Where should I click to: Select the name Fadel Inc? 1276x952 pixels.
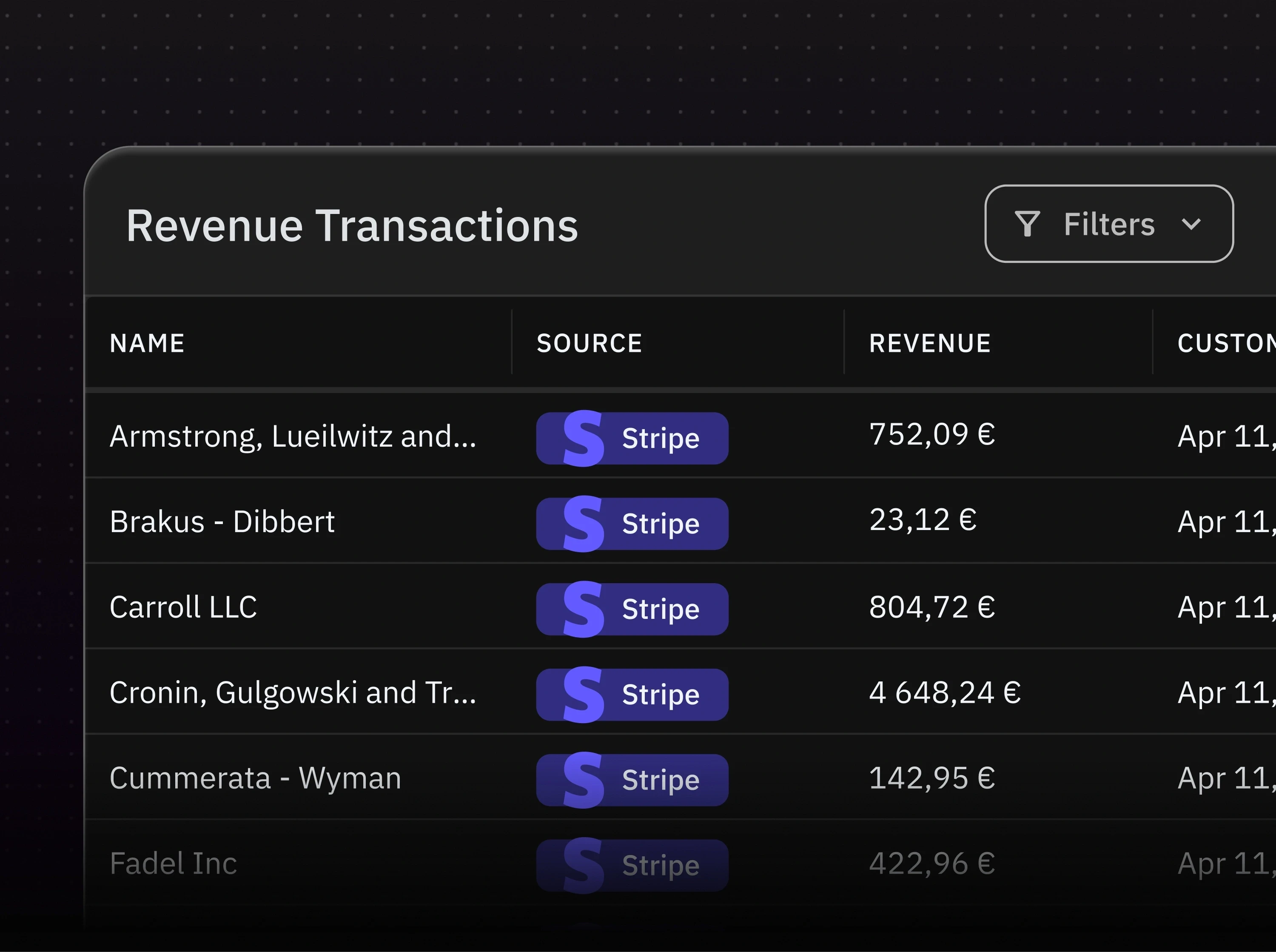pos(174,863)
